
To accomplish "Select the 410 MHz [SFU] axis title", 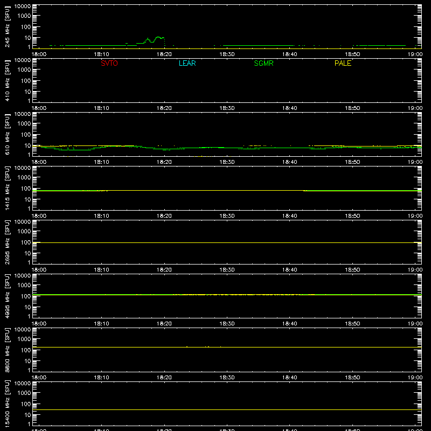I will click(x=7, y=80).
